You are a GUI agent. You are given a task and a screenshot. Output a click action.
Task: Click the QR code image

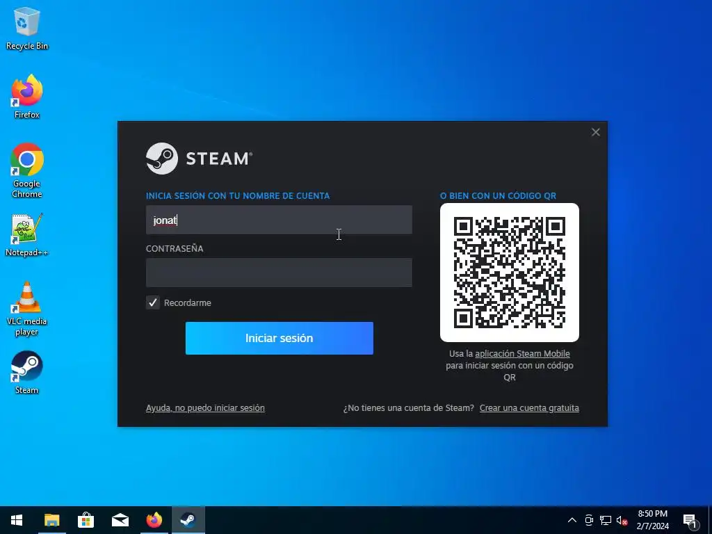pos(510,273)
